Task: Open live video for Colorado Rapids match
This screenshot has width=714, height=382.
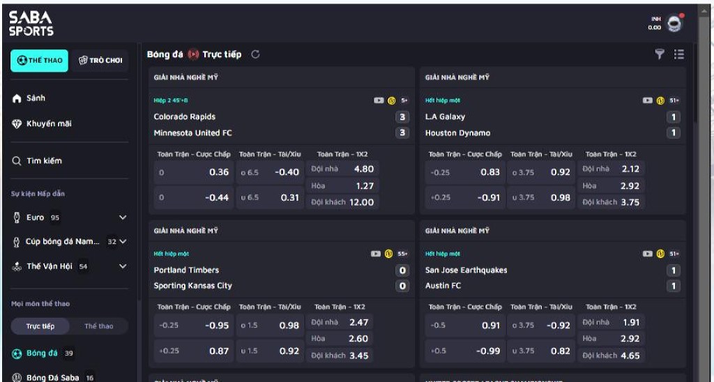Action: (x=379, y=100)
